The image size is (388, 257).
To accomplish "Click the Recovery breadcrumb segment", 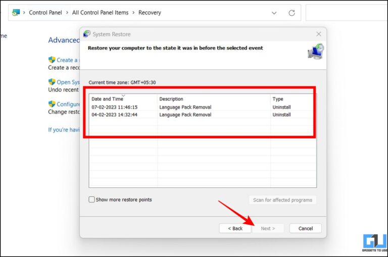I will (x=150, y=13).
